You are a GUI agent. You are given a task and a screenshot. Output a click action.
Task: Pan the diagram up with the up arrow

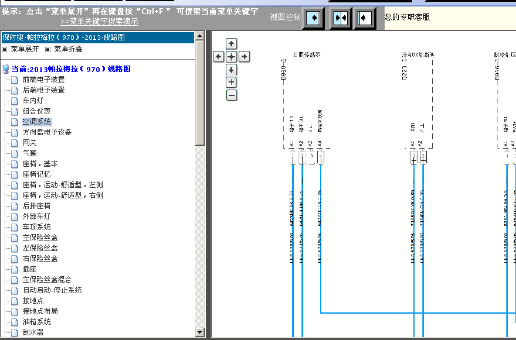point(232,44)
